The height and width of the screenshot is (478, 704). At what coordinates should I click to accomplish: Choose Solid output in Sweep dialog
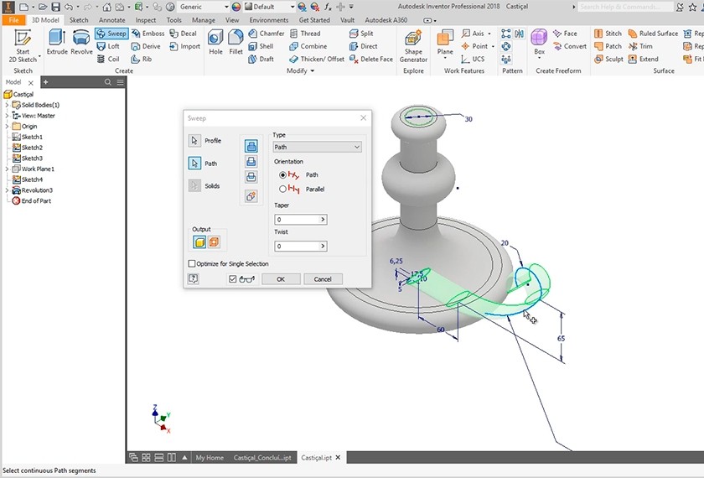tap(199, 242)
